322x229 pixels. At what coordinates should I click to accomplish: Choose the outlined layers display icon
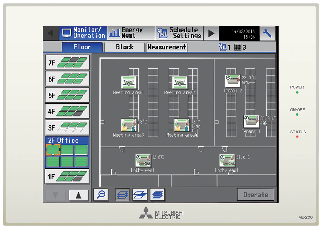point(123,195)
